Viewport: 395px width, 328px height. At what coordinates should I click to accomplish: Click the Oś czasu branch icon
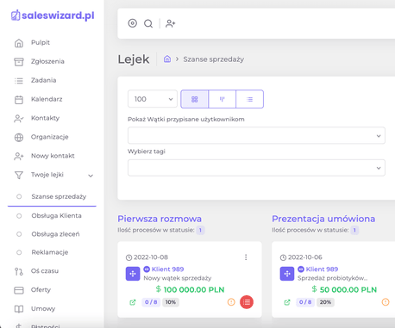[x=19, y=271]
